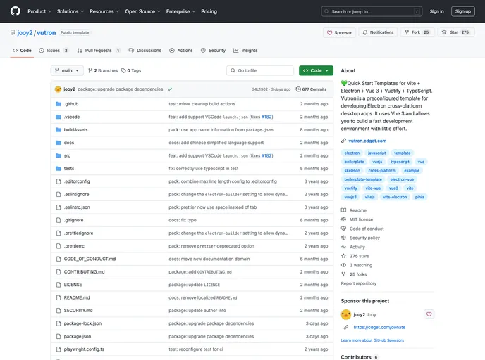Open the jooy2 owner profile link

point(25,33)
